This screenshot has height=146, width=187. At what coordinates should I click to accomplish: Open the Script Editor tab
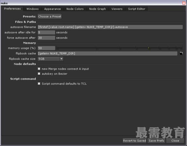coord(137,9)
